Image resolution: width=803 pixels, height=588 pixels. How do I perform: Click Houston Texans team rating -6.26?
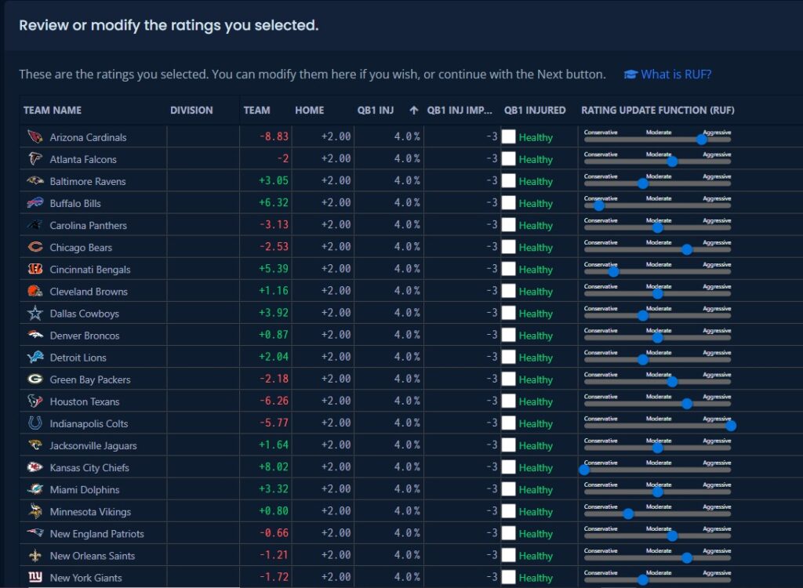point(274,401)
